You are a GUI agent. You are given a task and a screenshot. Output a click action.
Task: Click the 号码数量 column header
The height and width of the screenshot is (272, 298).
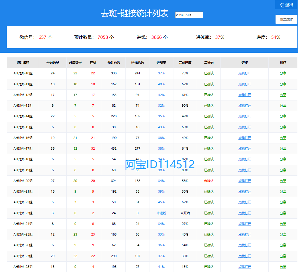tap(53, 63)
